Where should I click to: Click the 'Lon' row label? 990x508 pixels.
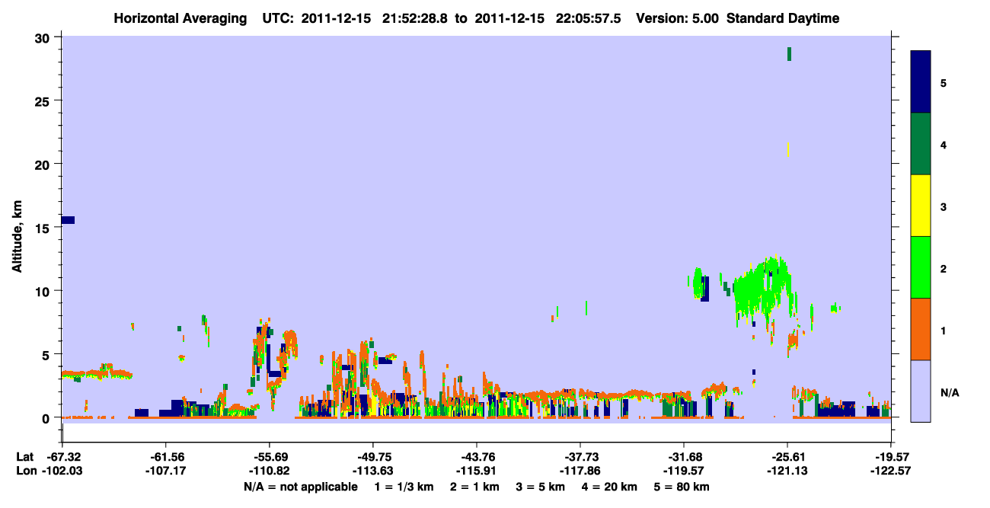click(25, 471)
